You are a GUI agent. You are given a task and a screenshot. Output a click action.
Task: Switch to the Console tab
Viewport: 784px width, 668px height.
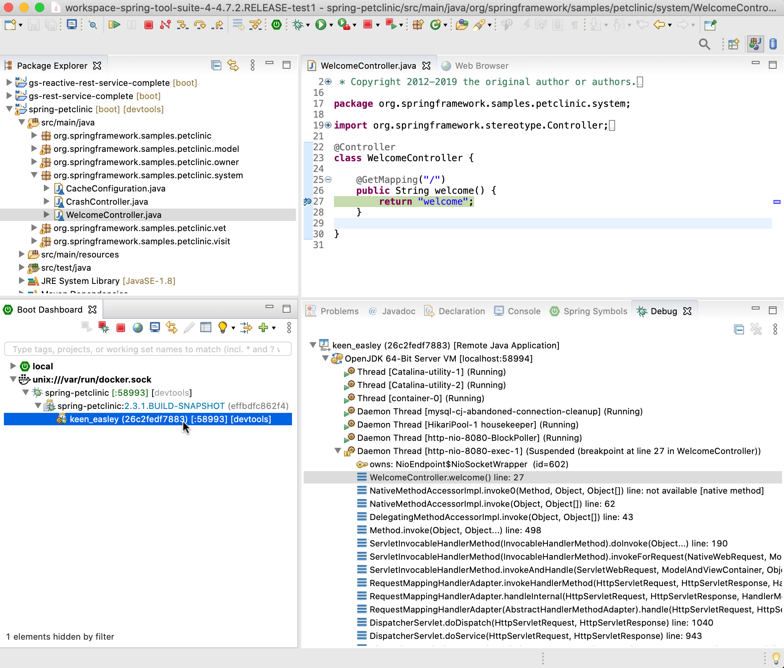(x=523, y=311)
